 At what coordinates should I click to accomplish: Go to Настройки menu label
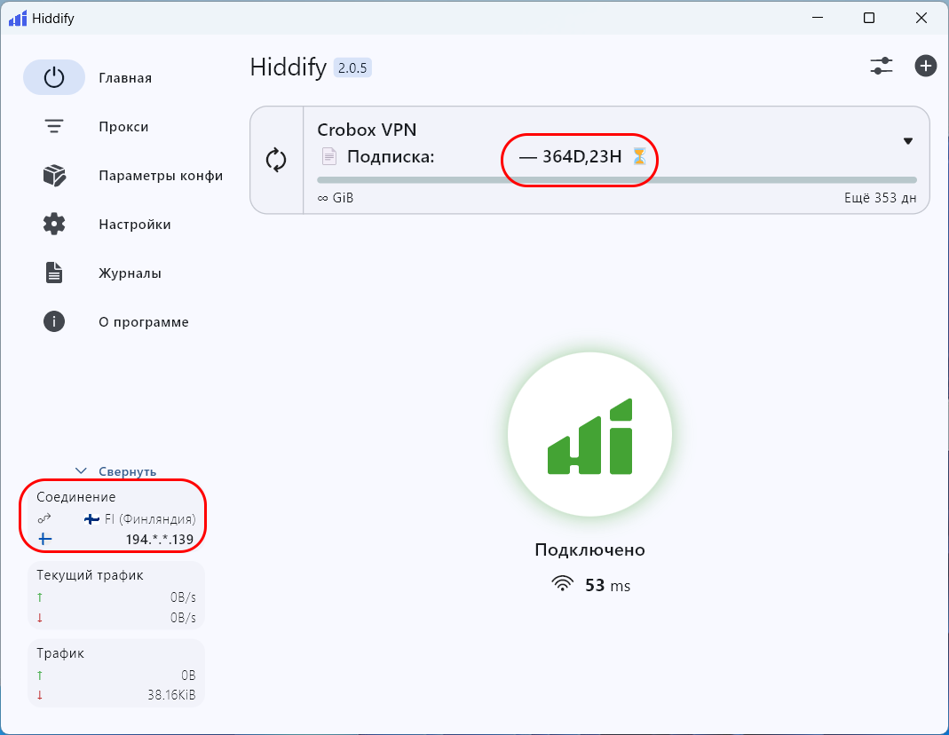coord(135,225)
